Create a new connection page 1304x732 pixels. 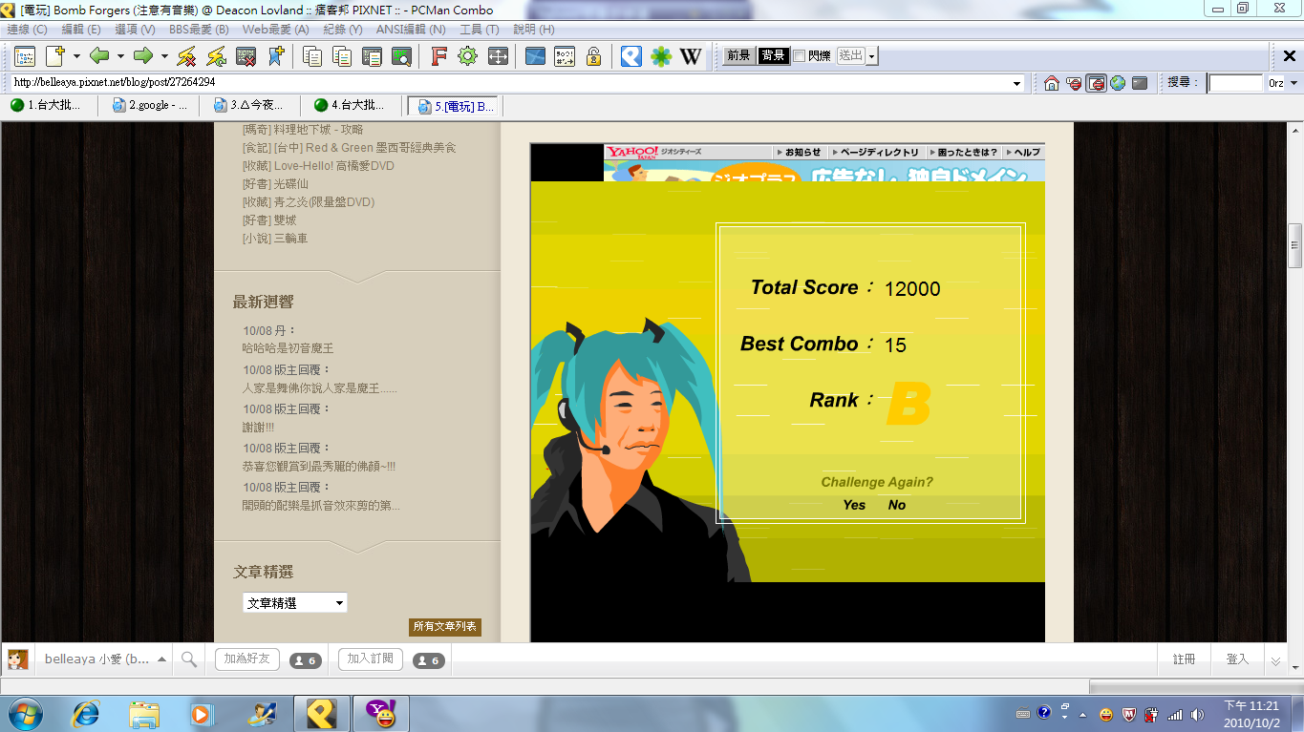point(55,56)
